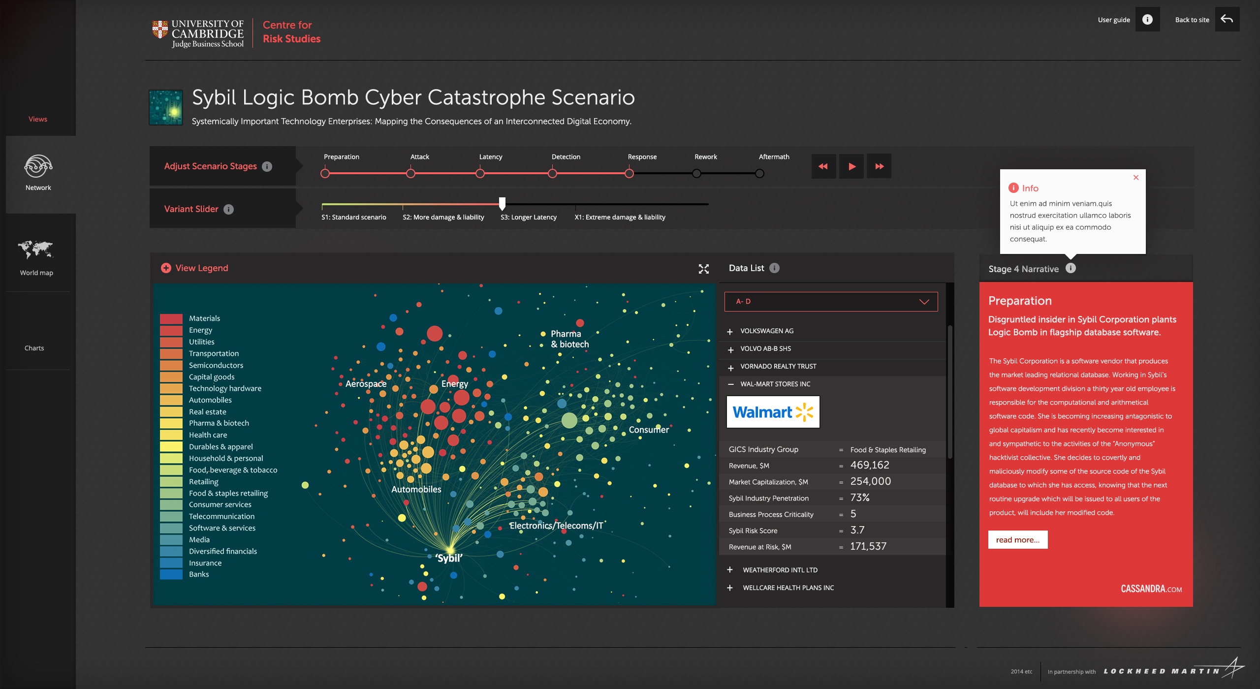Select the Aftermath stage marker
This screenshot has width=1260, height=689.
[x=760, y=173]
